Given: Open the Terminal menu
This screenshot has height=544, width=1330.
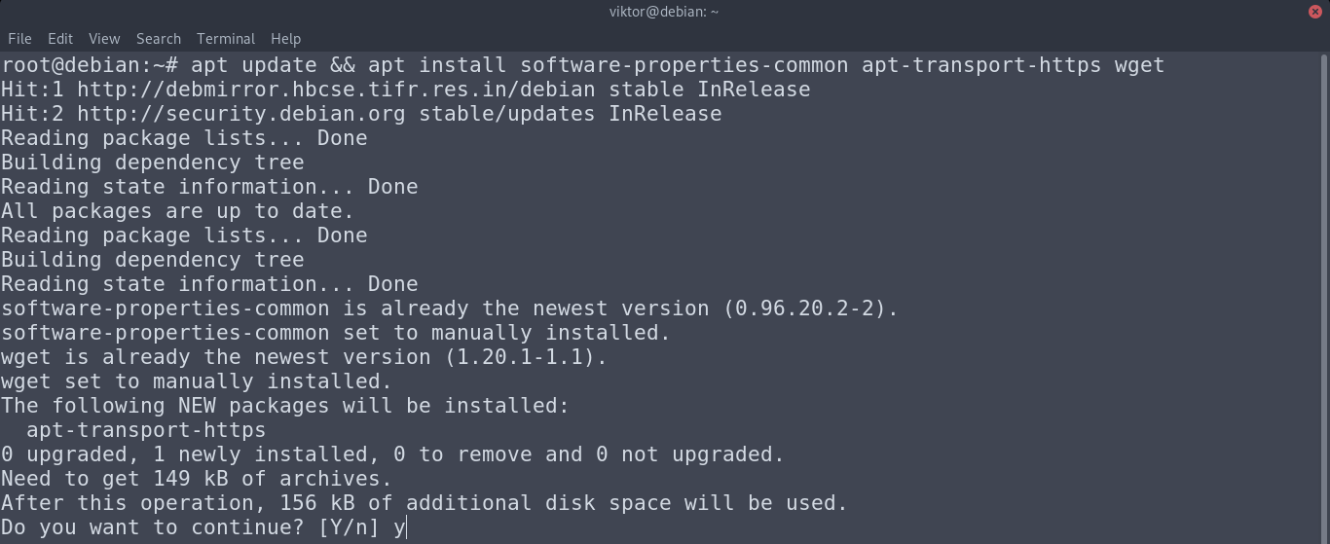Looking at the screenshot, I should coord(226,39).
